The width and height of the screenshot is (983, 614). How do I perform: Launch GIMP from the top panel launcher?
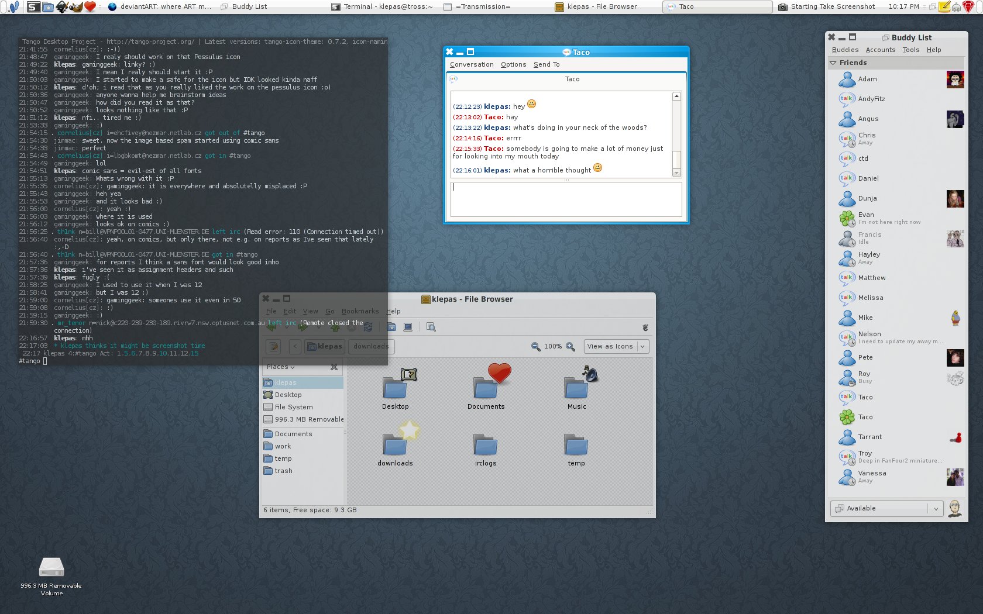pos(76,6)
